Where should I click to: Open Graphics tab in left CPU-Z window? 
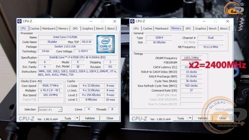(88, 28)
